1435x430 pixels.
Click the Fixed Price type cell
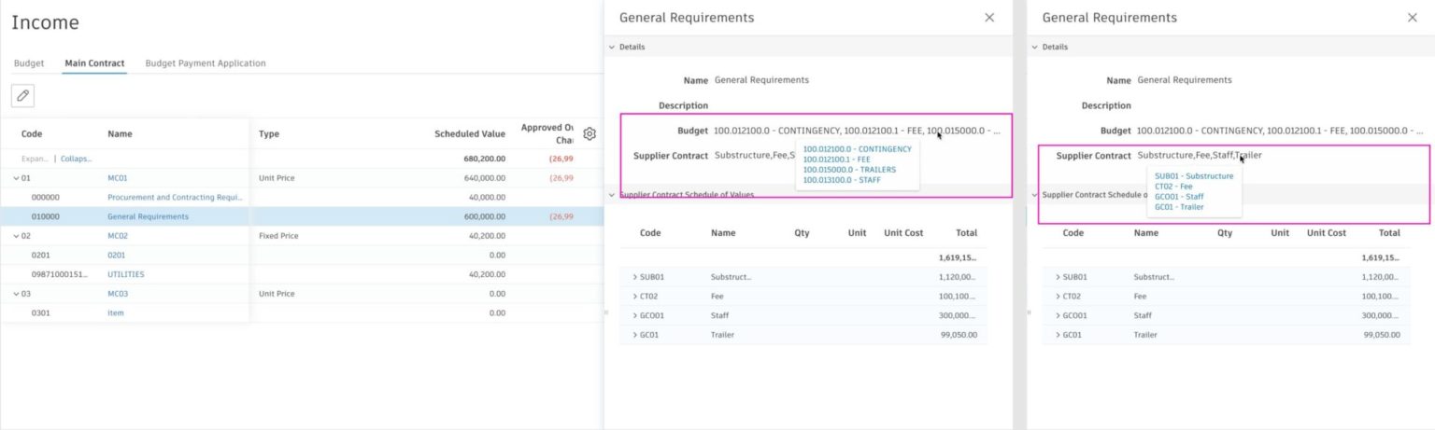(x=278, y=236)
